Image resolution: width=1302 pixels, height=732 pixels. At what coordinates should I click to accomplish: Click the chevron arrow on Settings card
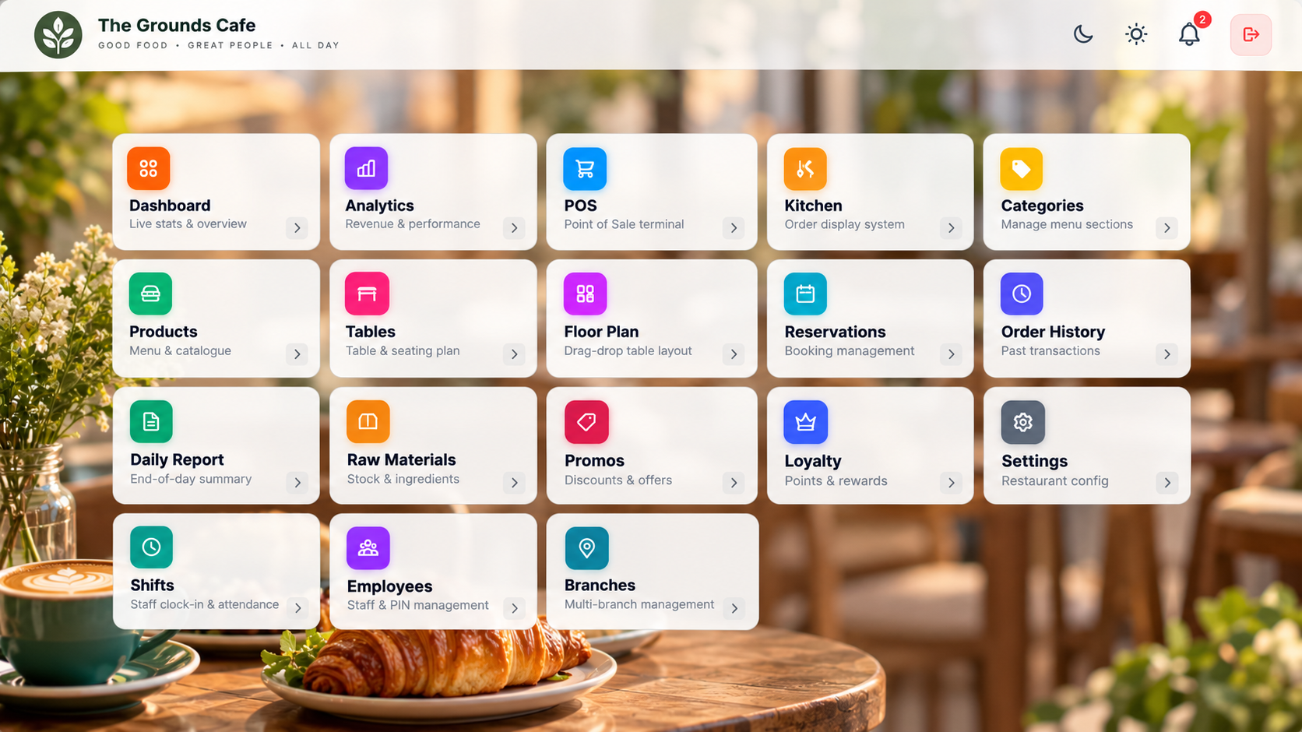click(1167, 483)
